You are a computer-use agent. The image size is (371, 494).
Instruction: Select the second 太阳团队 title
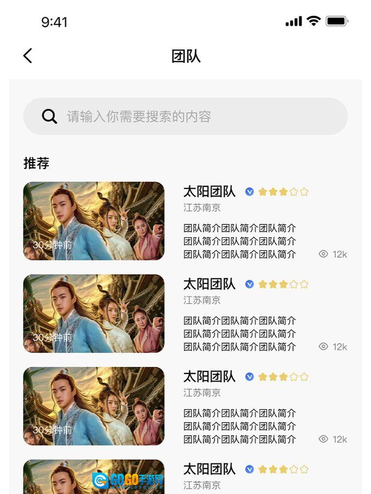coord(209,284)
